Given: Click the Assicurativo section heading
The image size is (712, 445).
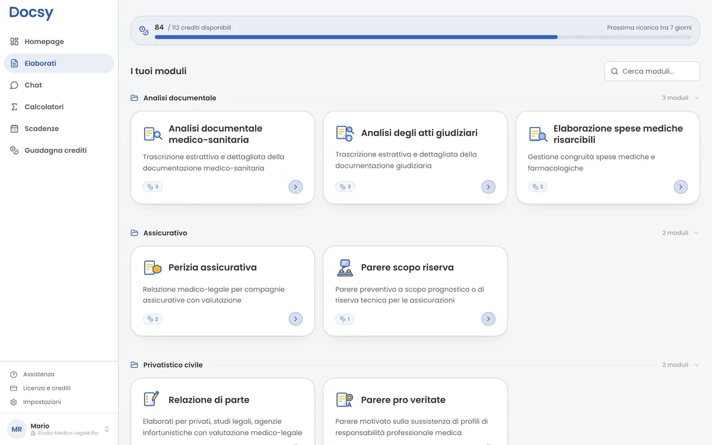Looking at the screenshot, I should click(x=165, y=233).
